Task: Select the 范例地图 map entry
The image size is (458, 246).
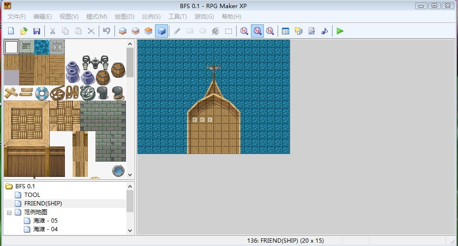Action: coord(36,212)
